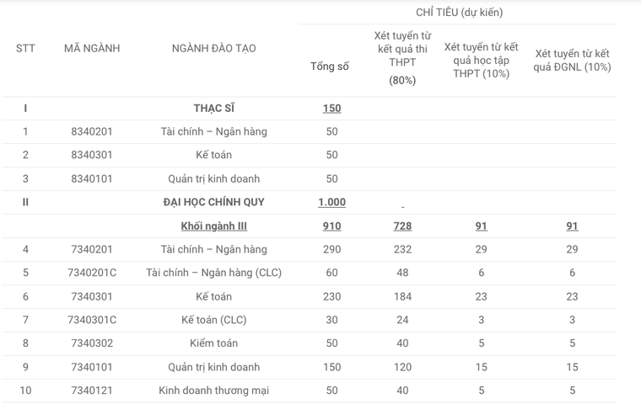This screenshot has height=404, width=641.
Task: Select the 'Kế toán (CLC)' row name
Action: (x=213, y=320)
